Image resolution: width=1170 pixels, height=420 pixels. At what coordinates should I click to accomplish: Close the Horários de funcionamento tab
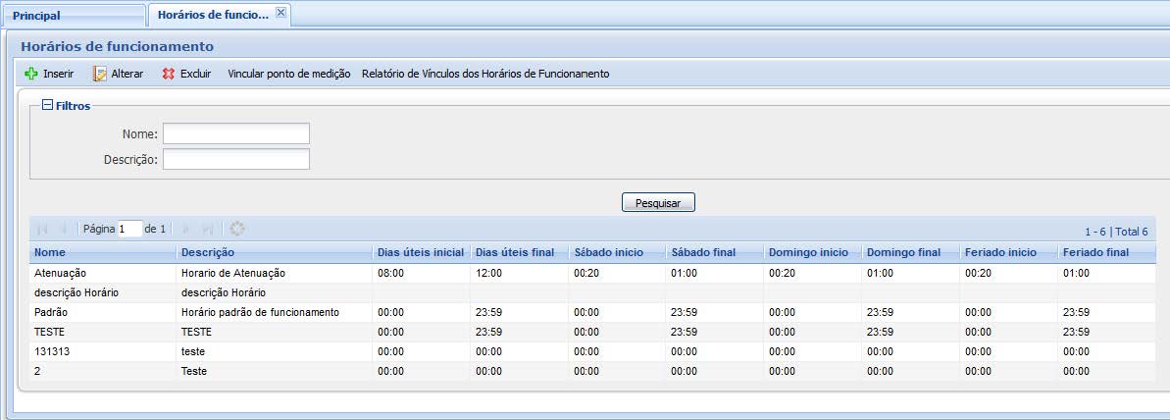tap(280, 14)
